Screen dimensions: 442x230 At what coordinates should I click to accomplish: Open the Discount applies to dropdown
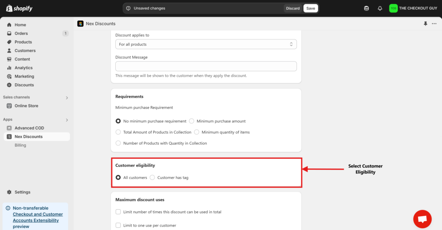point(206,44)
